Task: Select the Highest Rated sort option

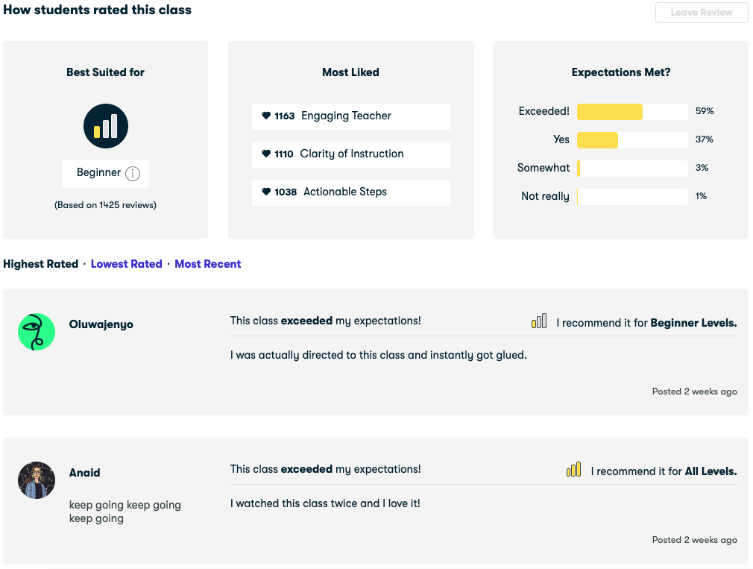Action: pos(40,263)
